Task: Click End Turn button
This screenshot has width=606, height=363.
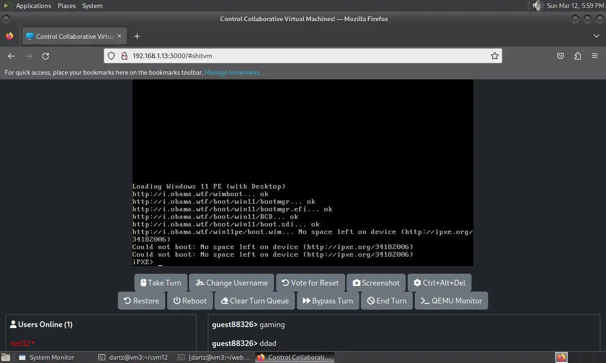Action: pos(387,301)
